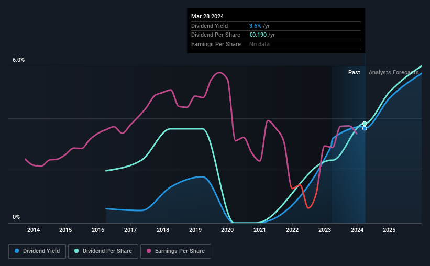This screenshot has width=430, height=266.
Task: Click the €0.190 dividend per share value
Action: pyautogui.click(x=258, y=35)
